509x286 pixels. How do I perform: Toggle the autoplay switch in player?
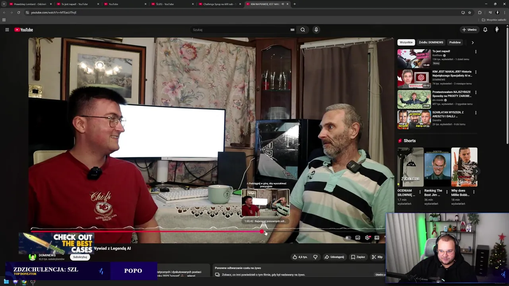tap(348, 238)
